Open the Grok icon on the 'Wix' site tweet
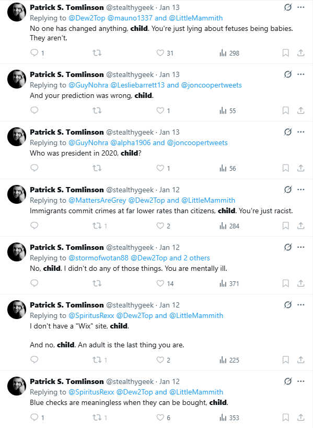Viewport: 313px width, 428px height. (288, 304)
